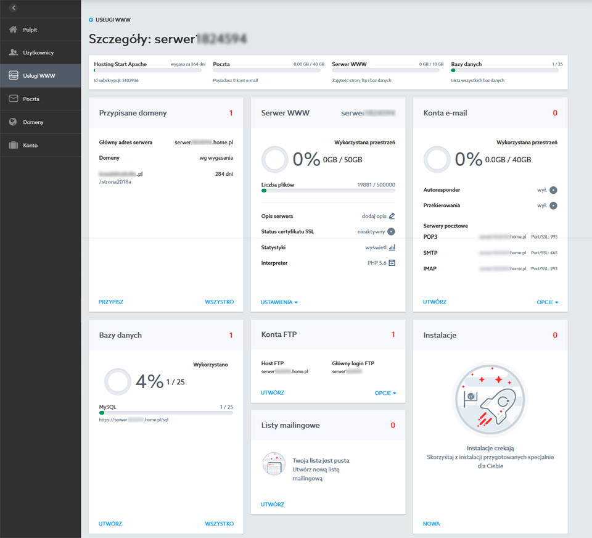Click the envelope icon beside Poczta
592x538 pixels.
point(13,99)
